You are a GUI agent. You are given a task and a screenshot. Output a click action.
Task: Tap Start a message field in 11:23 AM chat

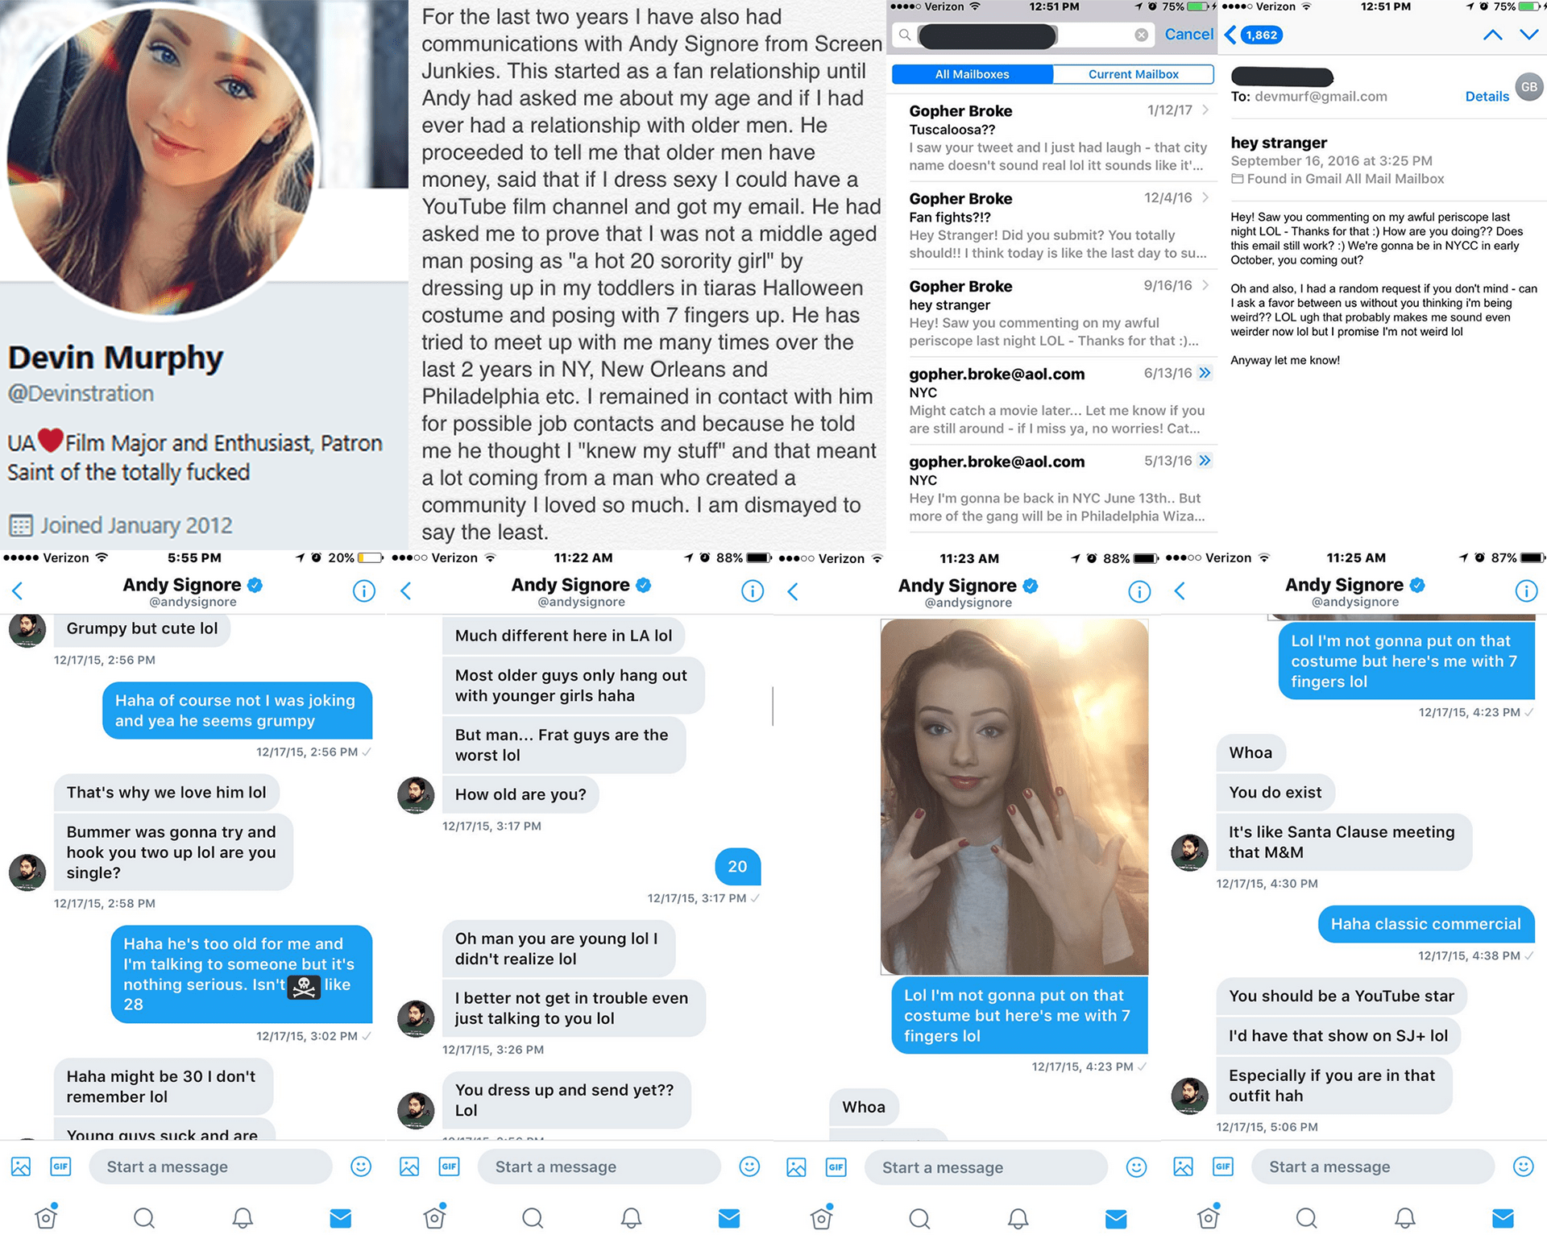pos(986,1167)
